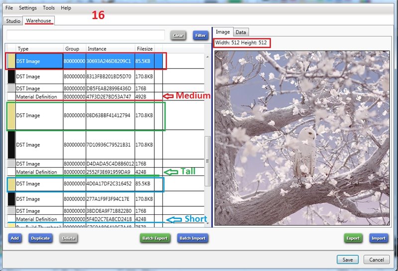Open the File menu

pyautogui.click(x=9, y=8)
